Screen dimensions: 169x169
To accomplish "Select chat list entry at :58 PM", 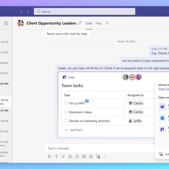I will (x=5, y=102).
